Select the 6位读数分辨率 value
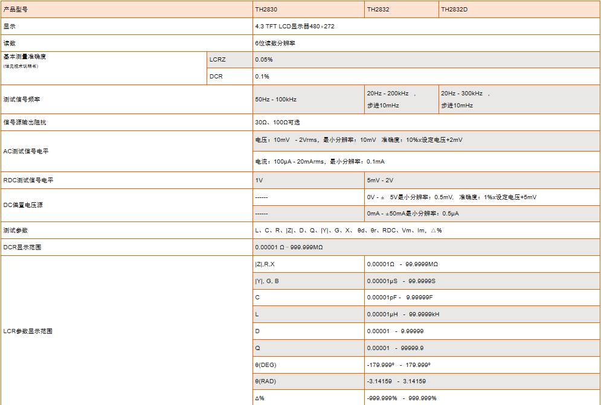 coord(426,43)
